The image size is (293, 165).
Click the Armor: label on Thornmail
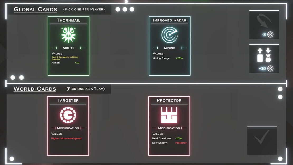[x=56, y=63]
